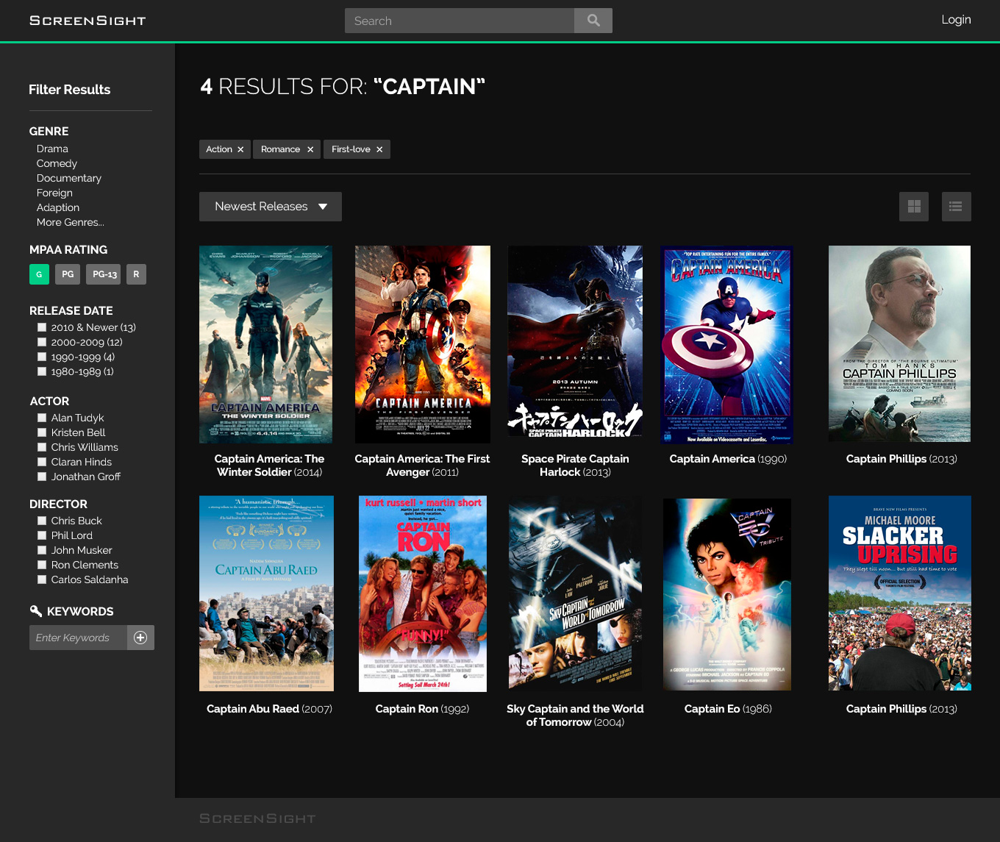The width and height of the screenshot is (1000, 842).
Task: Expand More Genres list
Action: tap(71, 222)
